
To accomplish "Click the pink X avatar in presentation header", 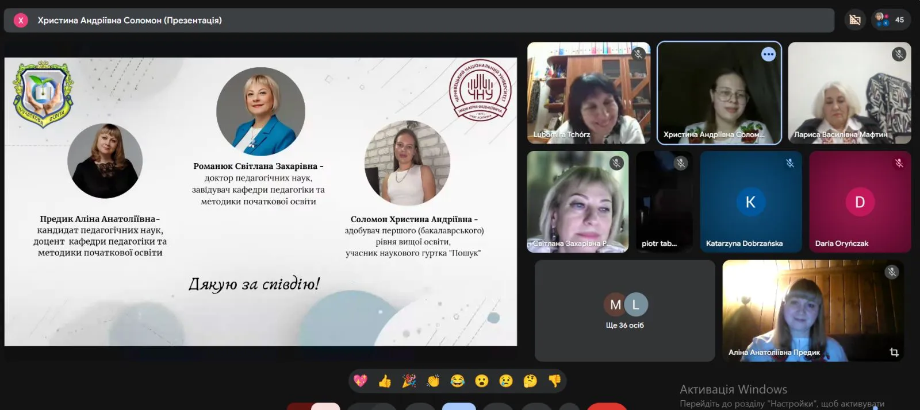I will point(21,20).
